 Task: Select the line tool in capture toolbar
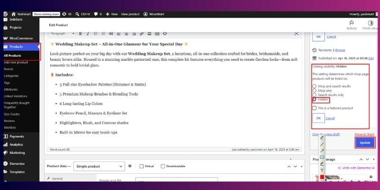(x=322, y=144)
